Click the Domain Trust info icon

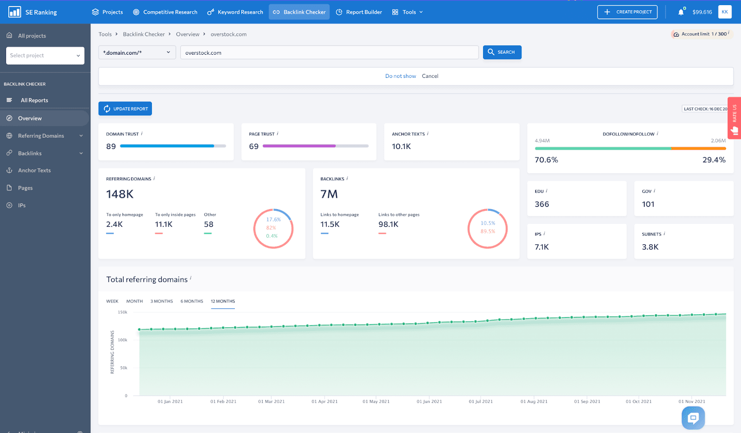142,134
